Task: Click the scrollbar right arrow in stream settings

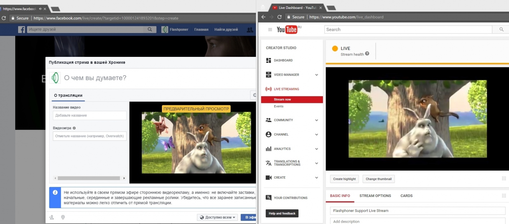Action: click(124, 178)
